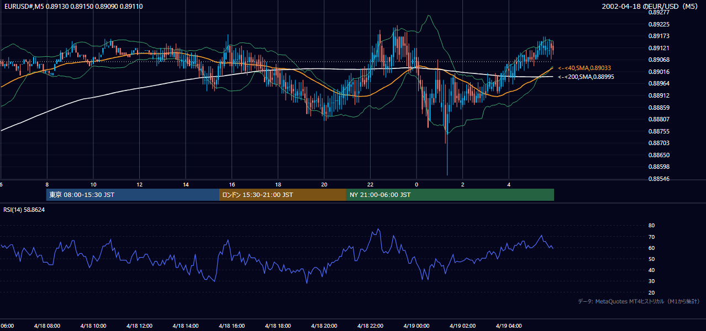Click RSI scale value 50
Viewport: 706px width, 331px height.
651,259
